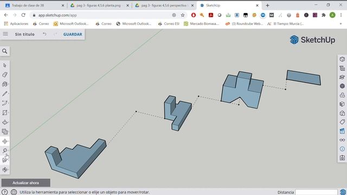Open Chrome three-dot menu
This screenshot has width=347, height=195.
[x=341, y=15]
